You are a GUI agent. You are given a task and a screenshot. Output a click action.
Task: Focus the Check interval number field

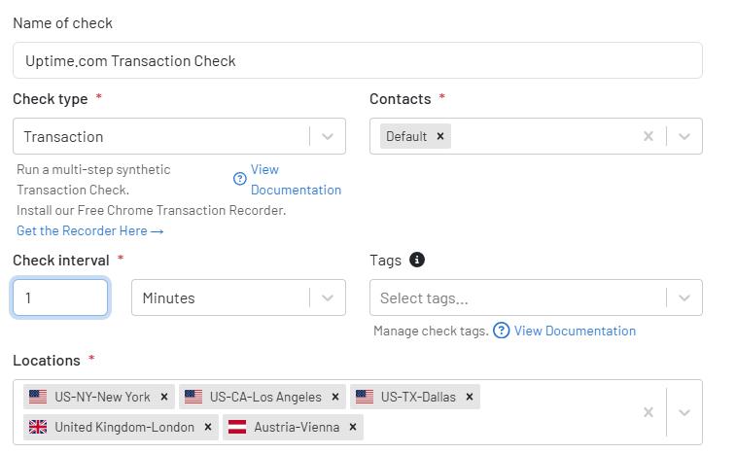click(x=60, y=297)
